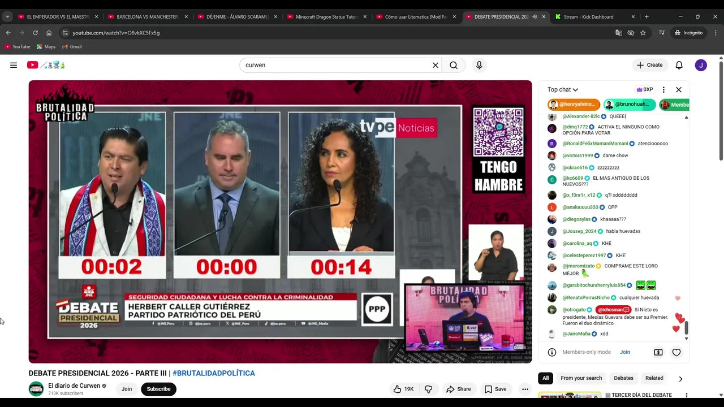Open El diario de Curwen channel name
Viewport: 724px width, 407px height.
pos(74,386)
